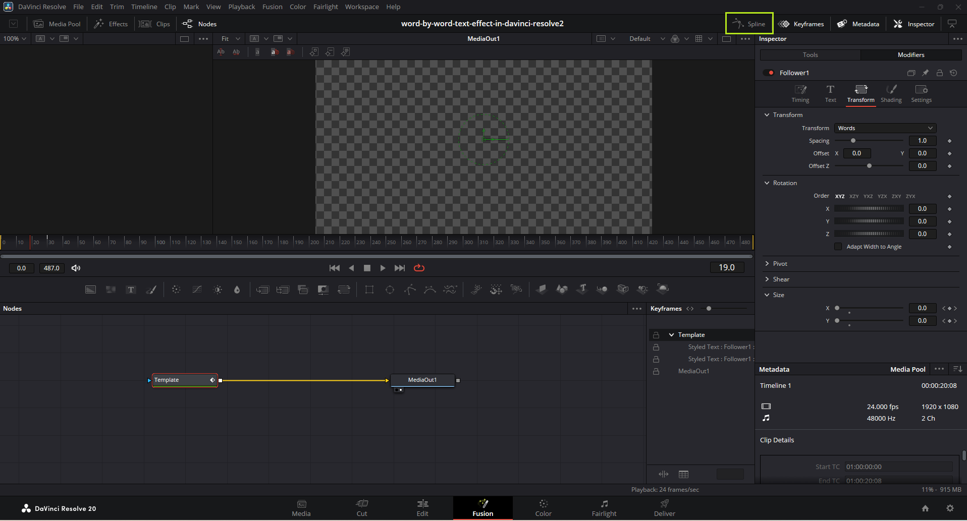967x521 pixels.
Task: Switch to the Modifiers tab
Action: point(910,55)
